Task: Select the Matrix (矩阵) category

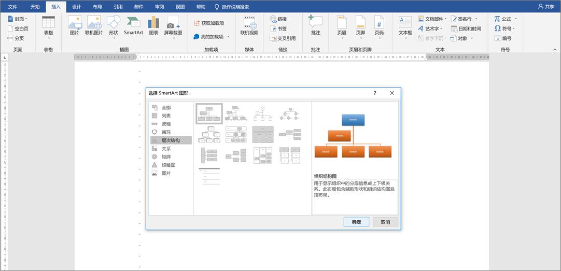Action: click(x=171, y=156)
